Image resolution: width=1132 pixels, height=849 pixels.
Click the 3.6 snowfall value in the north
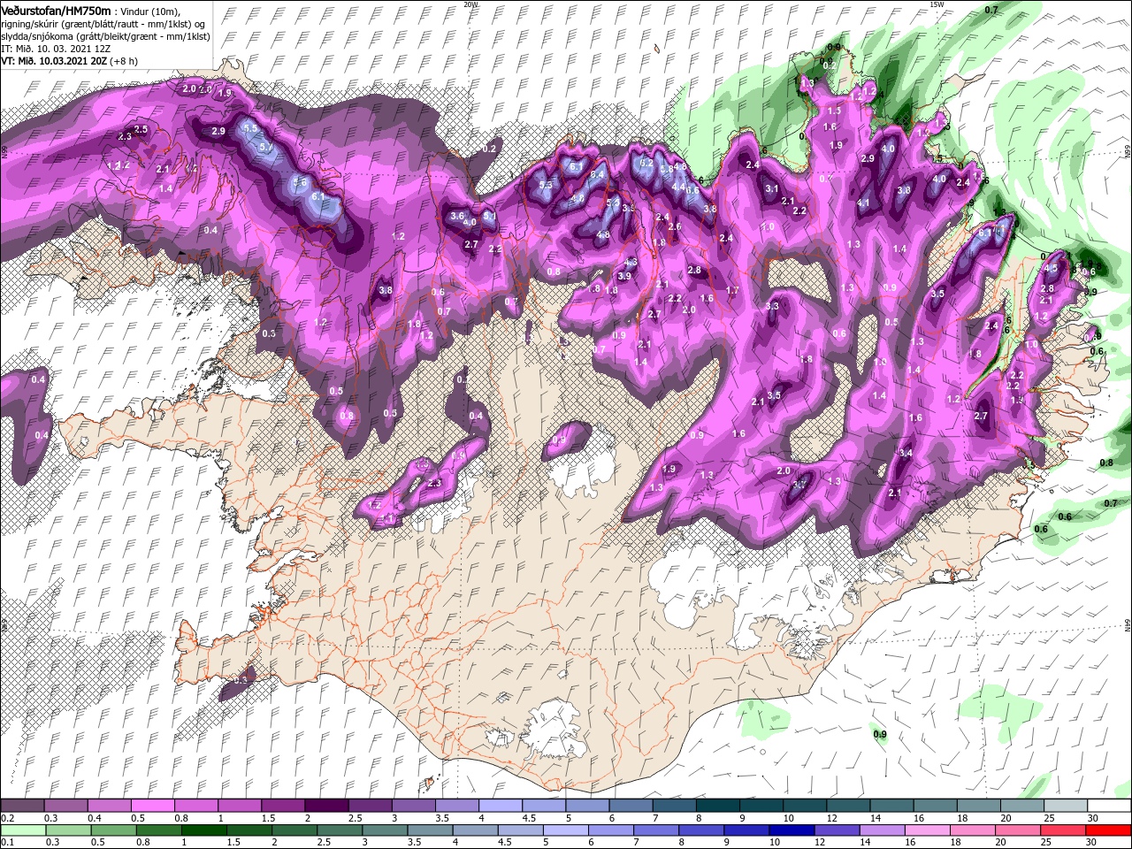(457, 216)
